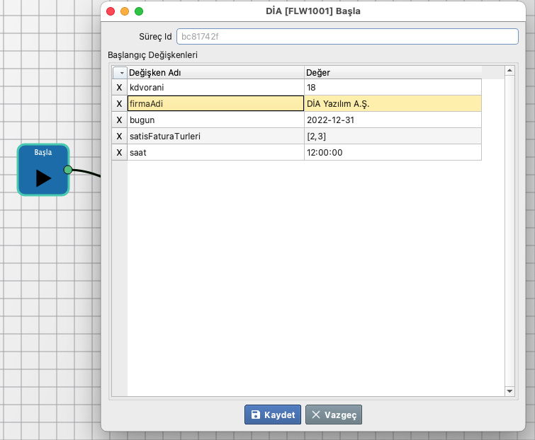
Task: Click the green zoom window button
Action: [x=139, y=11]
